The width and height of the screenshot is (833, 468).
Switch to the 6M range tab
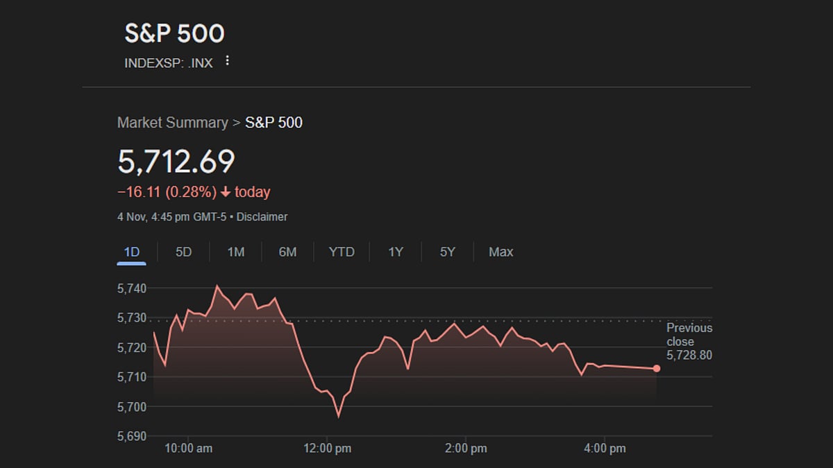pos(287,252)
